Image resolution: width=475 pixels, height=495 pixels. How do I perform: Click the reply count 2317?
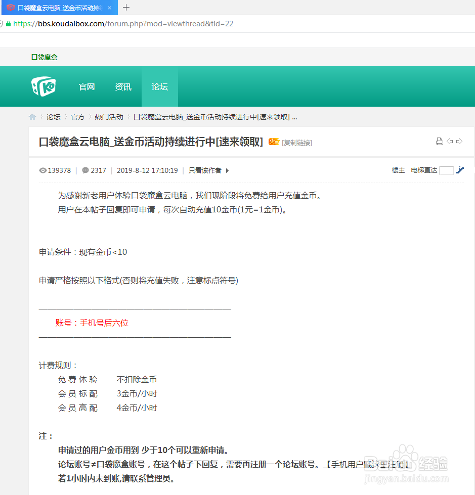99,170
